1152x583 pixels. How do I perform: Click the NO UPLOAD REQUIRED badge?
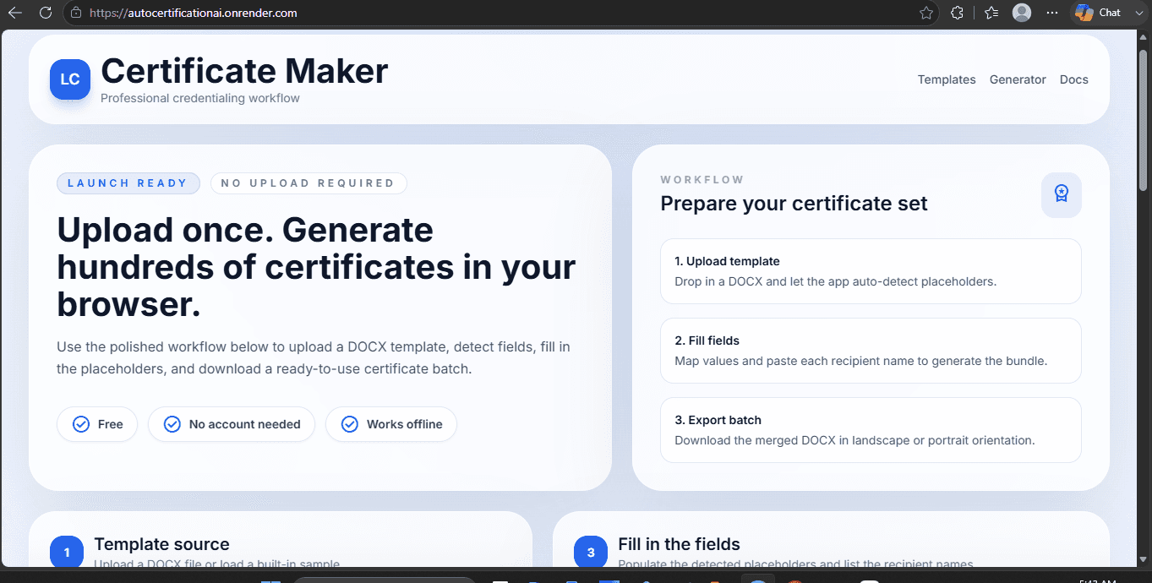tap(308, 183)
